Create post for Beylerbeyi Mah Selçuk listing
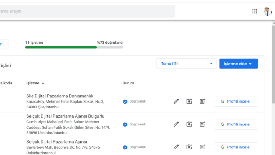The image size is (275, 155). (x=203, y=147)
